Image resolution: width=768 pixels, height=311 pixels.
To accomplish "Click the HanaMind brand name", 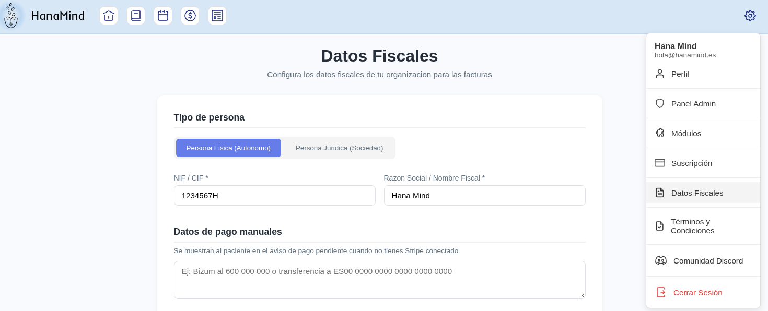I will [58, 16].
